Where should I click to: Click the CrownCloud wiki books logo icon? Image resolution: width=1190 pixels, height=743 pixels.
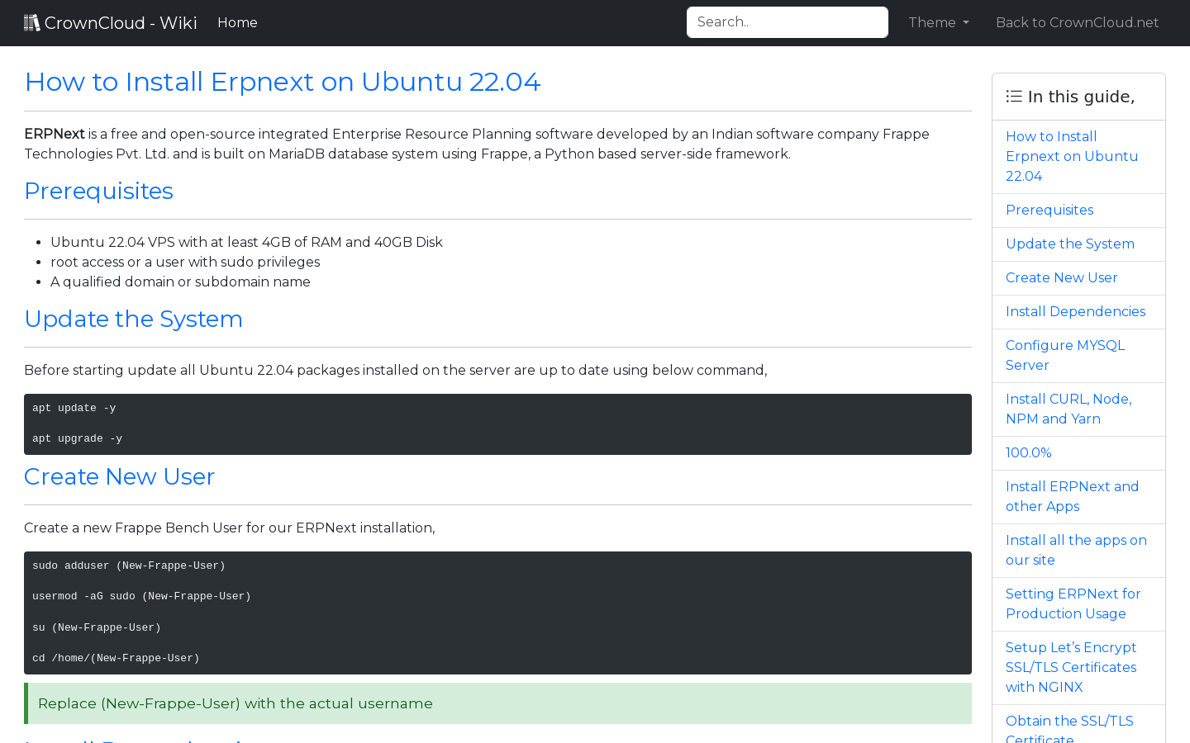[31, 21]
